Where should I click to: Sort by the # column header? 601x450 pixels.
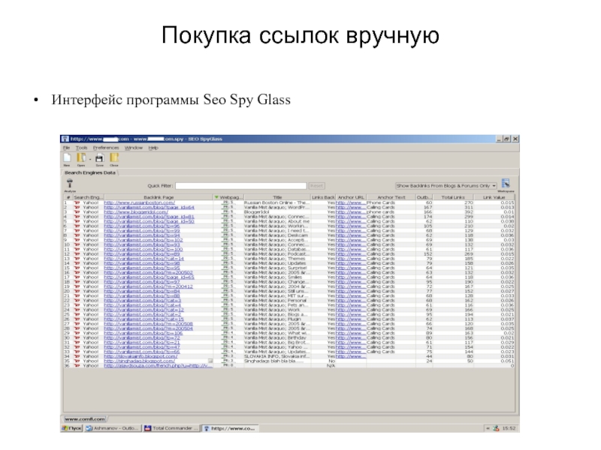[x=68, y=197]
